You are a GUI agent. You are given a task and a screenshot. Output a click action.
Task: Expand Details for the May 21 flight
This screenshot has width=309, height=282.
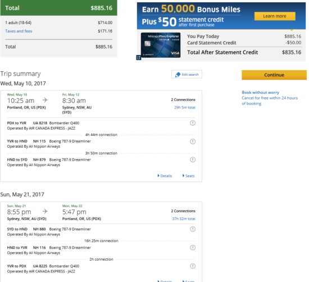coord(165,281)
